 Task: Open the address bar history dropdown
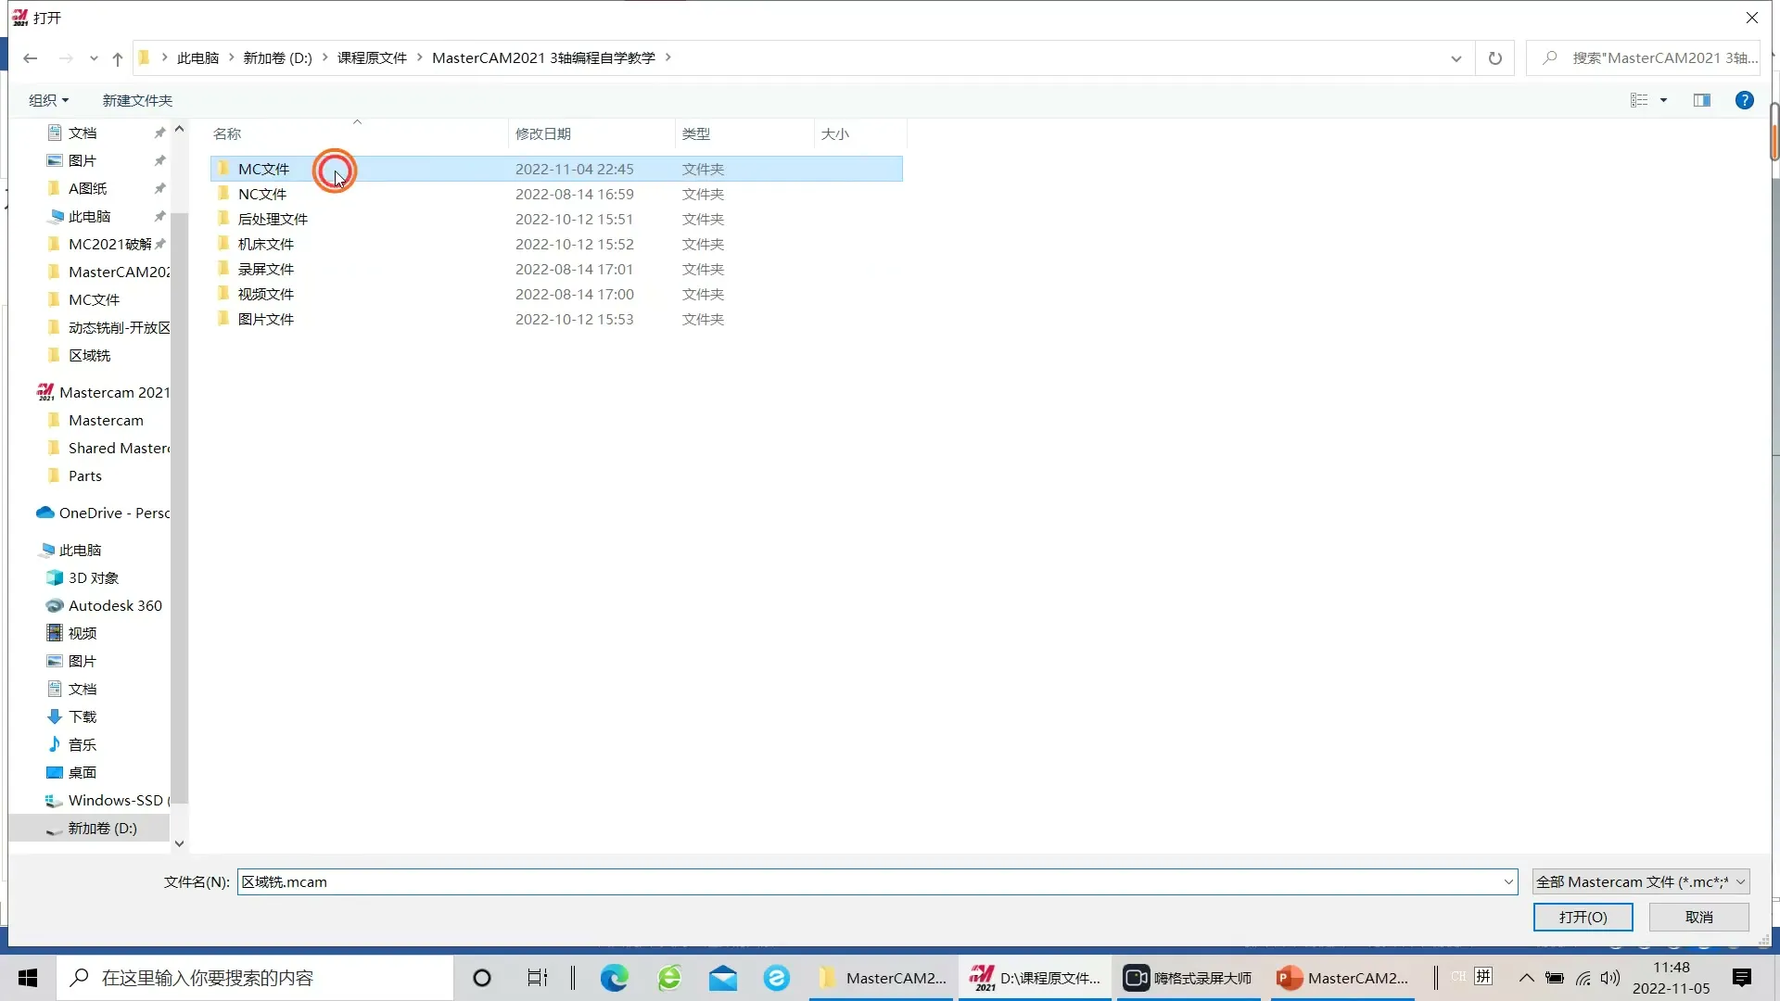1456,58
